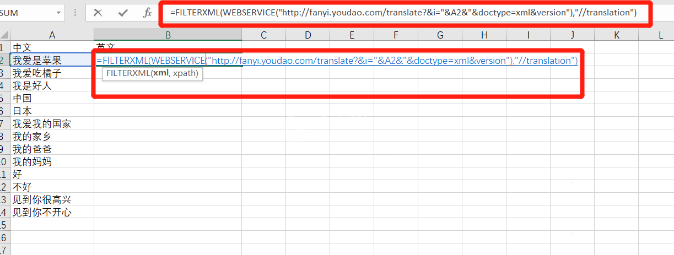This screenshot has height=255, width=674.
Task: Open the Insert Function fx dialog
Action: click(147, 12)
